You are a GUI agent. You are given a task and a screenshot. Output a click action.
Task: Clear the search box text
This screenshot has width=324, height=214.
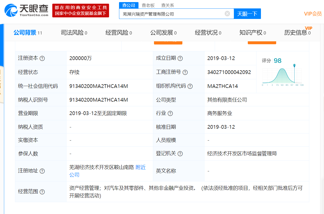point(227,14)
